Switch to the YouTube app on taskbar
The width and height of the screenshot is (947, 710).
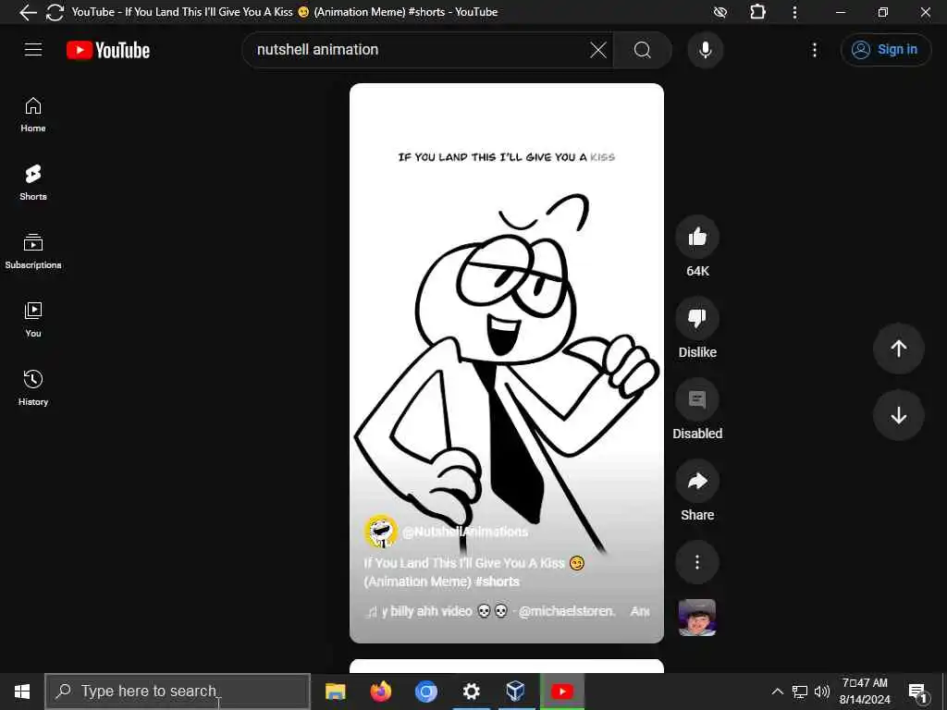click(561, 692)
